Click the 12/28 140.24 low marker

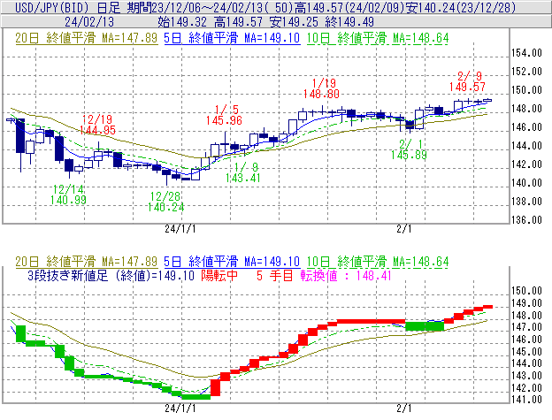(165, 202)
